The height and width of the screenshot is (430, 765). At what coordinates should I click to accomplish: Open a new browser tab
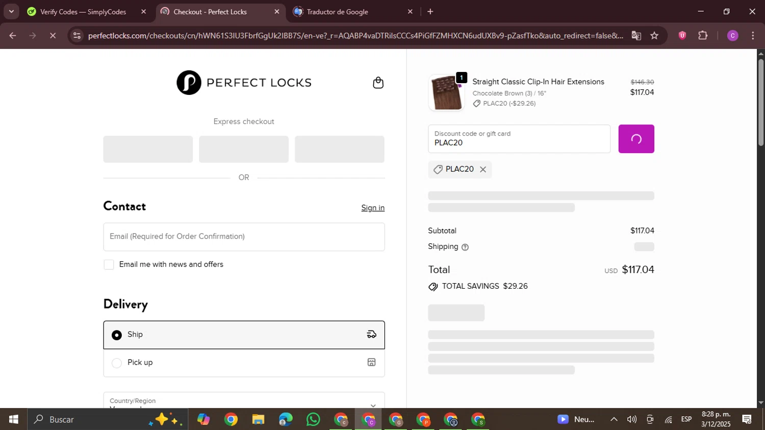[x=430, y=12]
